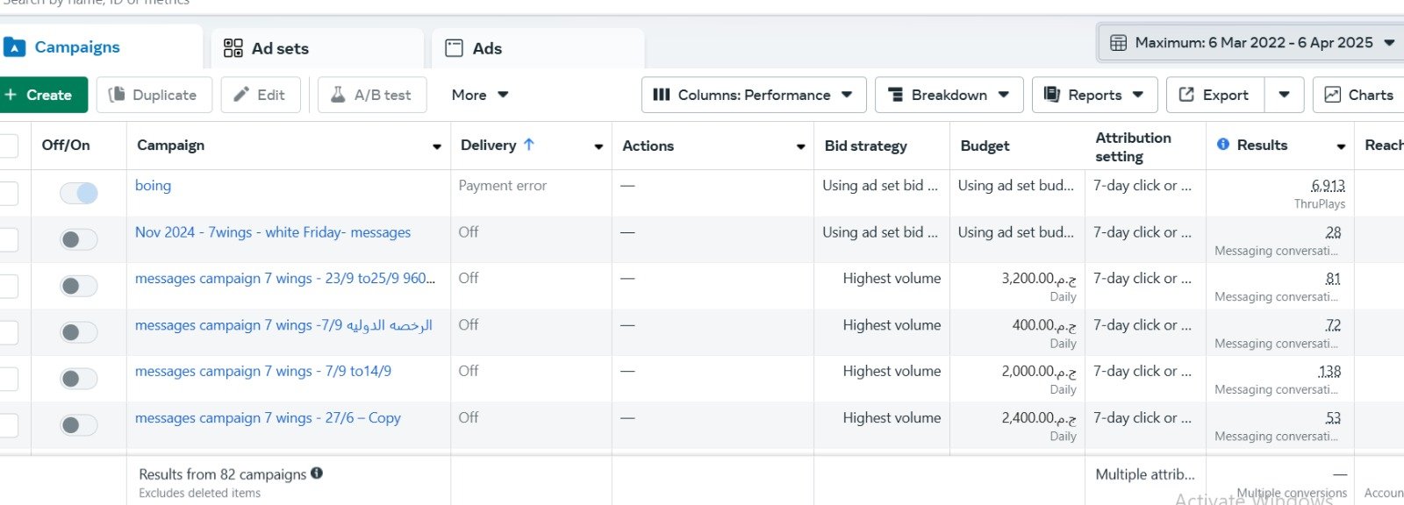Image resolution: width=1404 pixels, height=505 pixels.
Task: Tick the checkbox for the boing row
Action: pyautogui.click(x=8, y=193)
